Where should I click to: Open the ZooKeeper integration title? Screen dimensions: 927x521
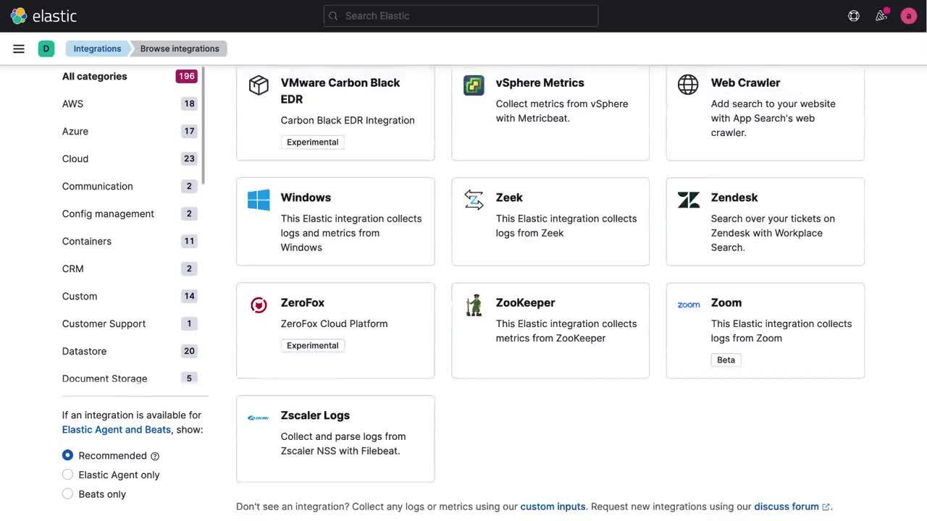pyautogui.click(x=525, y=302)
